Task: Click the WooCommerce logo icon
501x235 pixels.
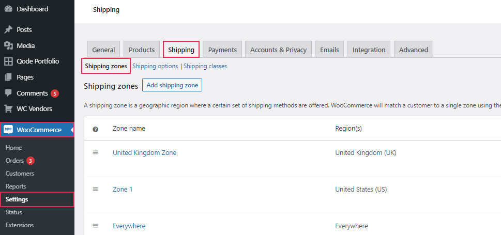Action: [x=8, y=130]
